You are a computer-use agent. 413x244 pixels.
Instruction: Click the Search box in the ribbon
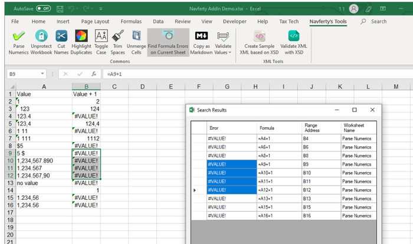pyautogui.click(x=378, y=21)
